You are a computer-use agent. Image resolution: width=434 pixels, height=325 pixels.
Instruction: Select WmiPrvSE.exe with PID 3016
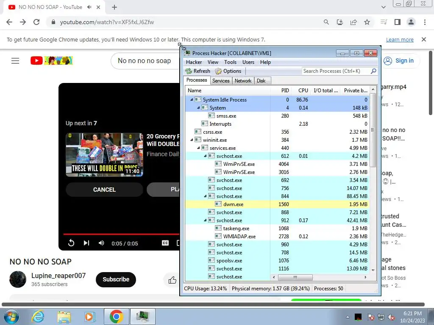coord(277,172)
